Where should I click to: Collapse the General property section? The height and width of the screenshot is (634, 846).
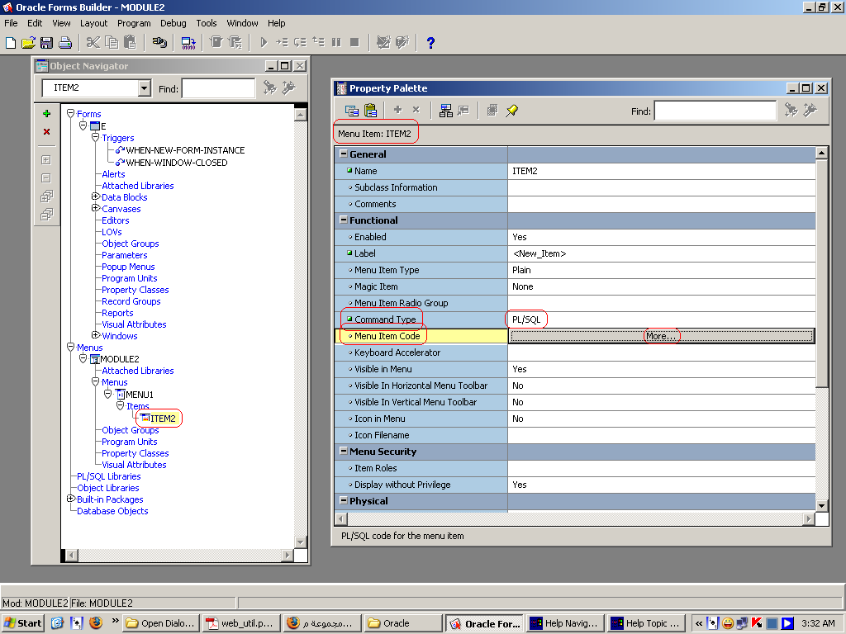(x=344, y=154)
